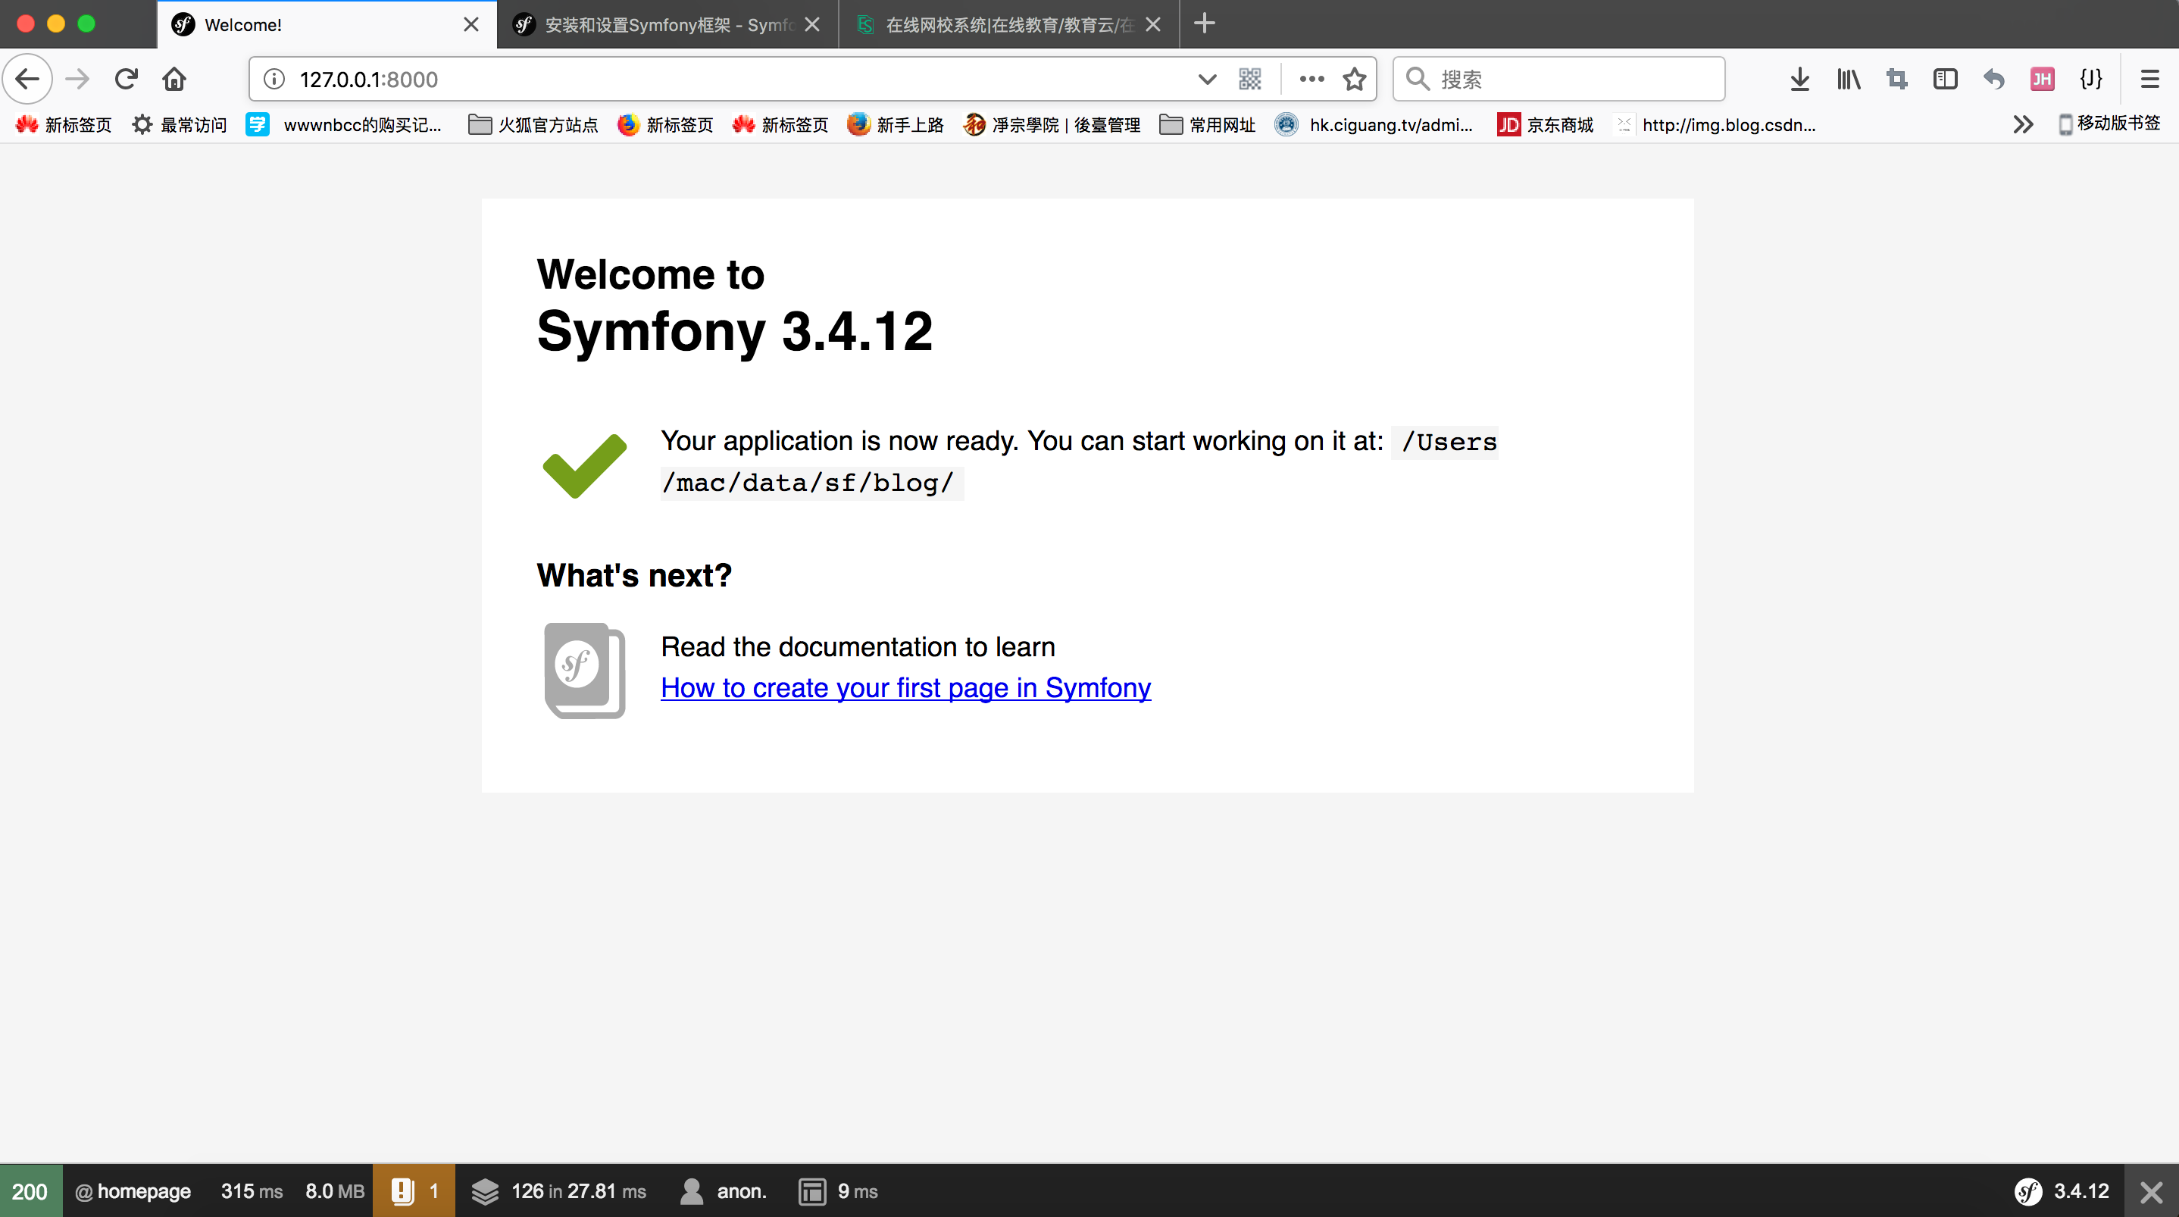Image resolution: width=2179 pixels, height=1217 pixels.
Task: Click the undo arrow toolbar icon
Action: [x=1993, y=80]
